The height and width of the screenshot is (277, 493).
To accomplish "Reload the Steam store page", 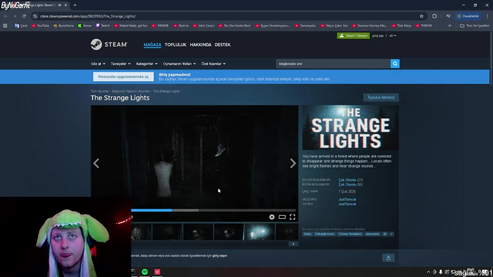I will click(x=24, y=16).
